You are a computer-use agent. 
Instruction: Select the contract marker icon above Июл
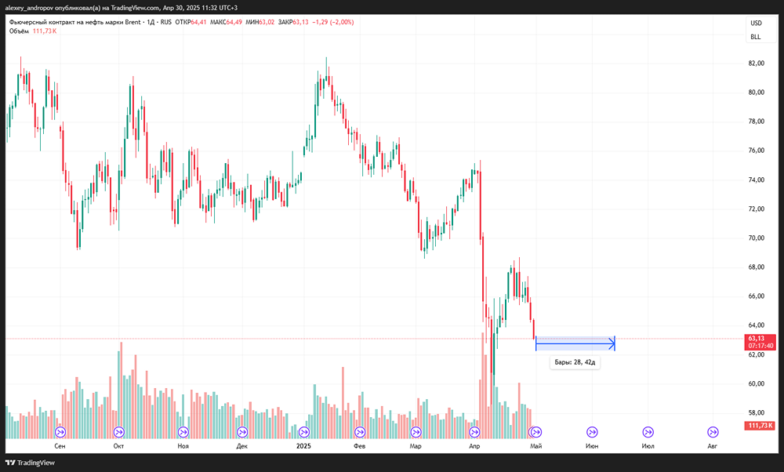click(648, 431)
